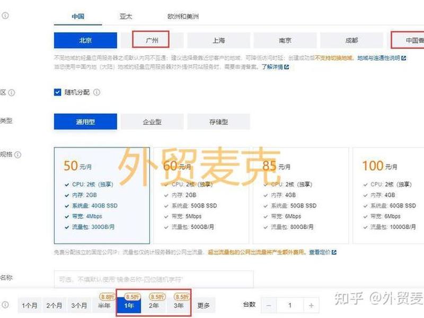Select the 上海 region button
This screenshot has width=424, height=318.
click(218, 40)
